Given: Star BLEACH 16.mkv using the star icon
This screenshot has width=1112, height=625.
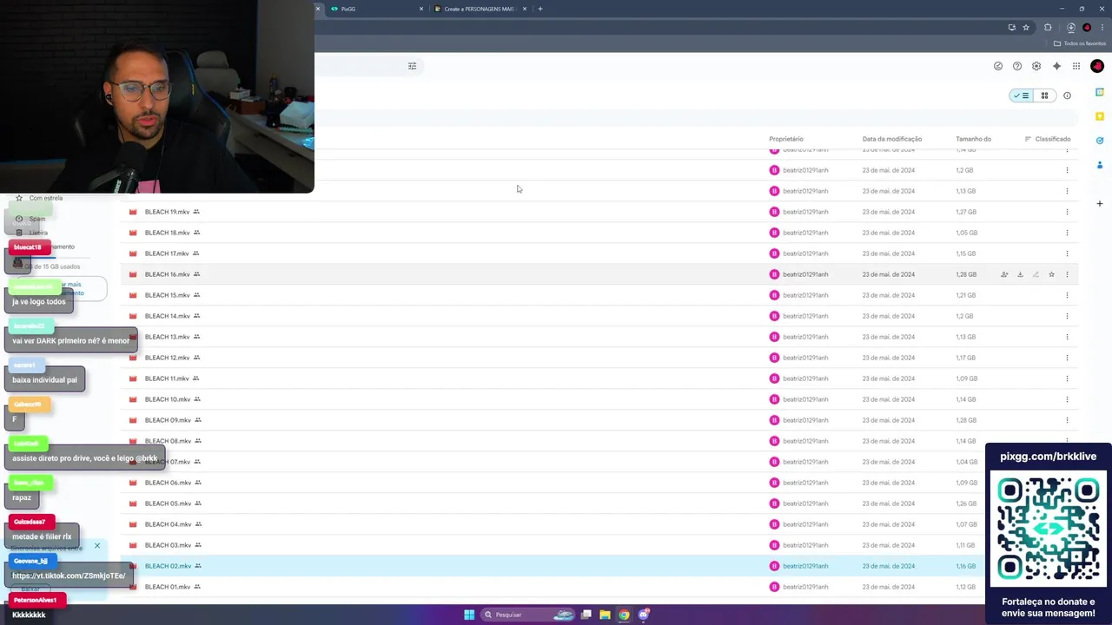Looking at the screenshot, I should coord(1051,274).
